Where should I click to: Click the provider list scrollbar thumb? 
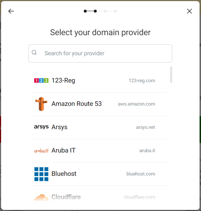click(171, 75)
